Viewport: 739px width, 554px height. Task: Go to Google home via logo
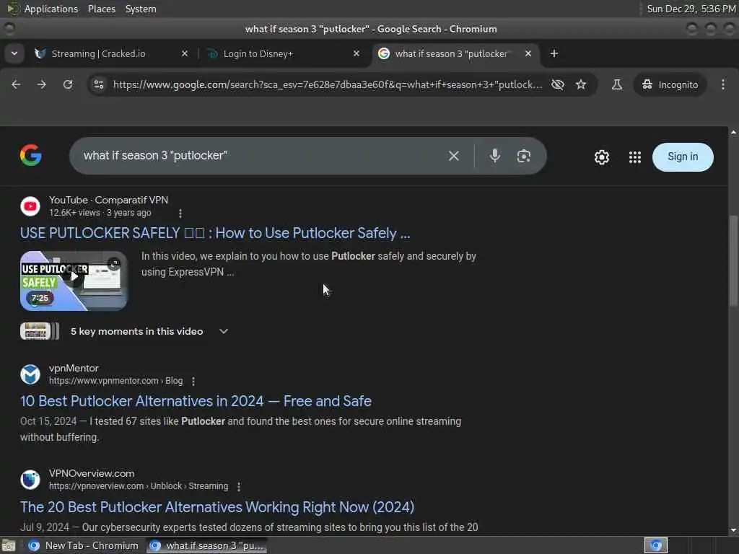(x=30, y=156)
